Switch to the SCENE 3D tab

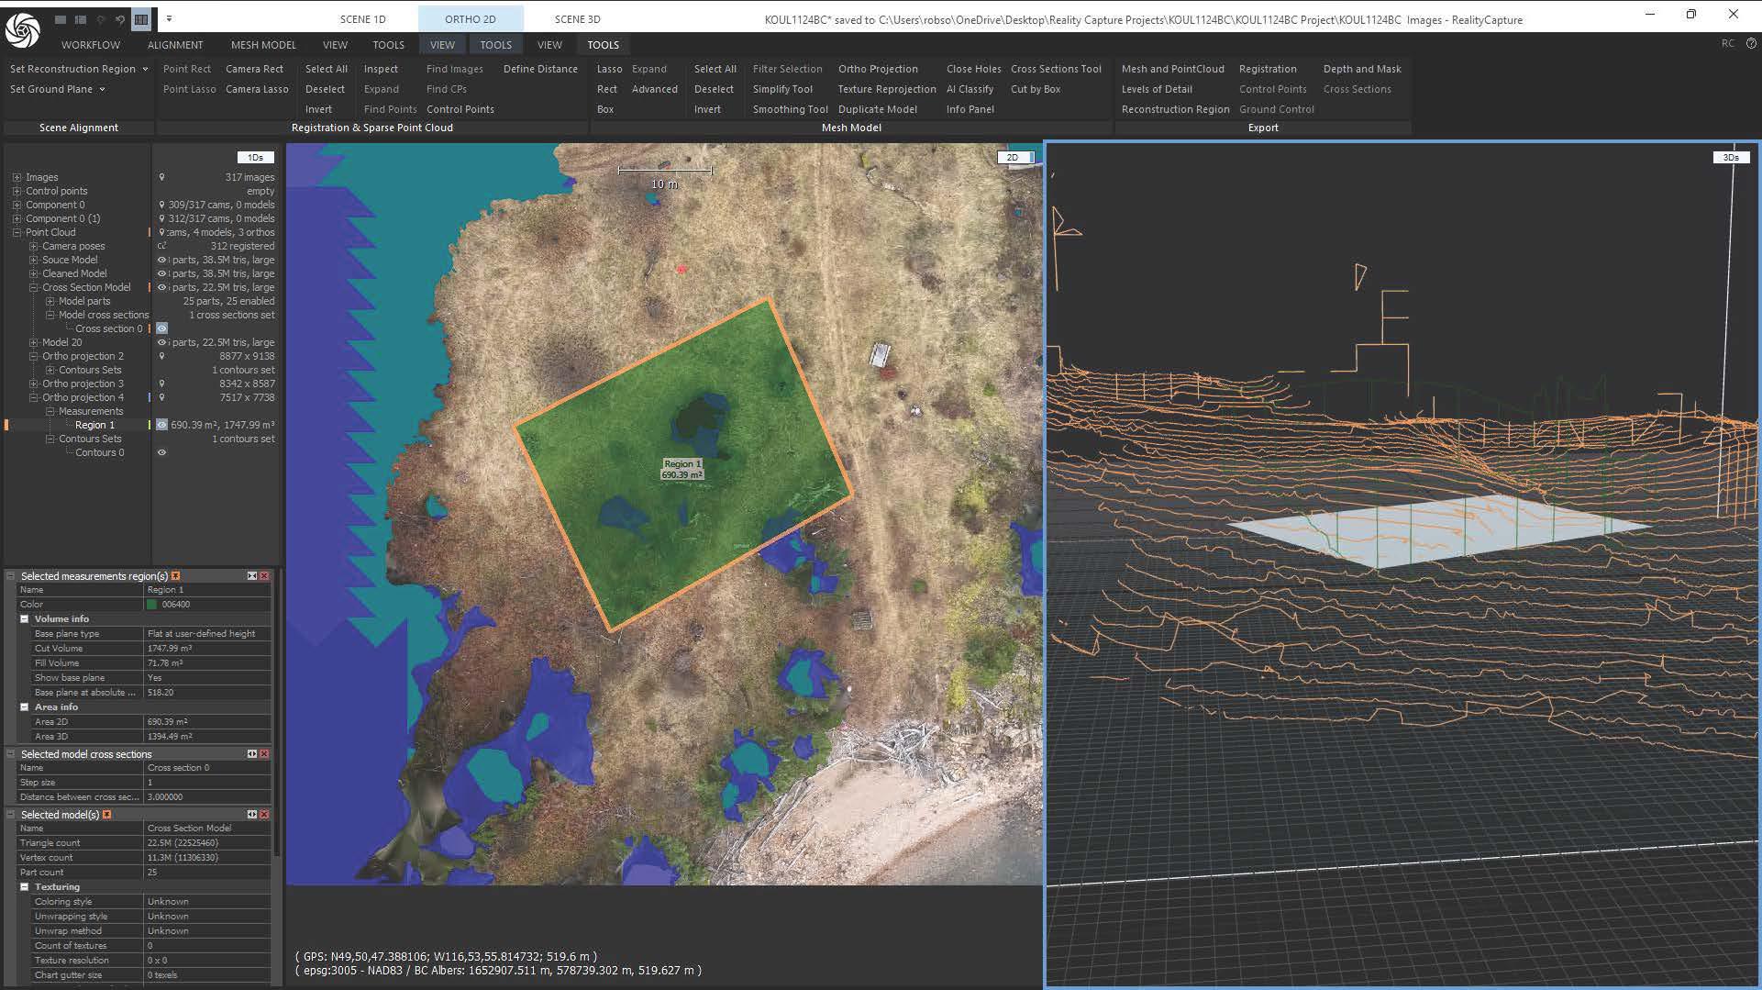[x=577, y=19]
